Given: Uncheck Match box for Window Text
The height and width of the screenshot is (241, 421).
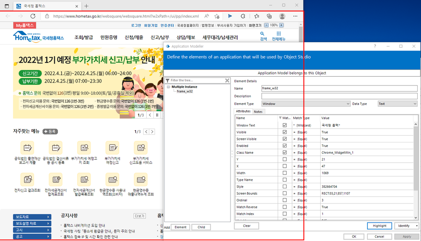Looking at the screenshot, I should coord(284,126).
